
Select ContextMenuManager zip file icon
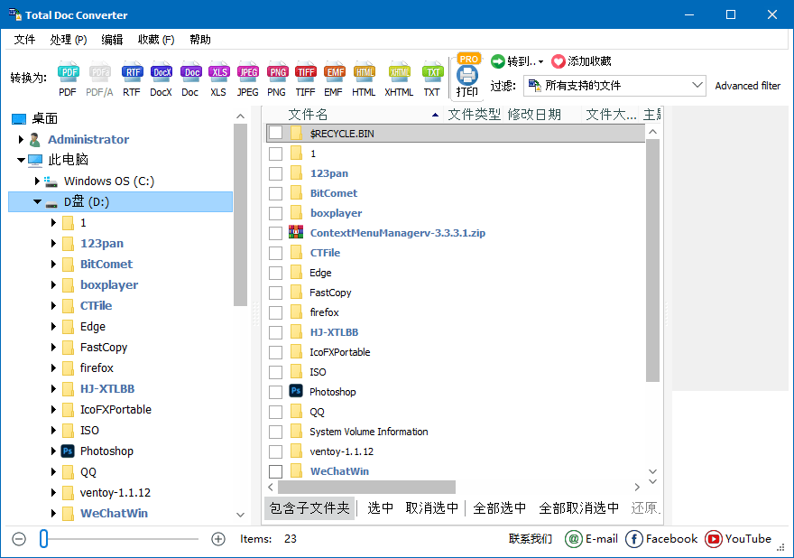(x=296, y=233)
